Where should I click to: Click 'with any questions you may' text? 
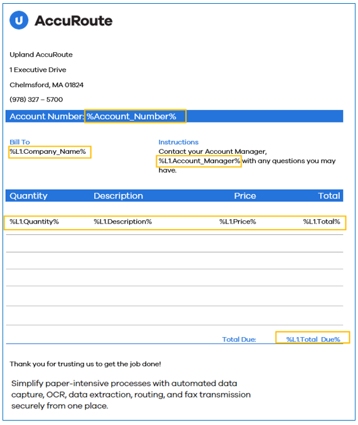point(289,161)
